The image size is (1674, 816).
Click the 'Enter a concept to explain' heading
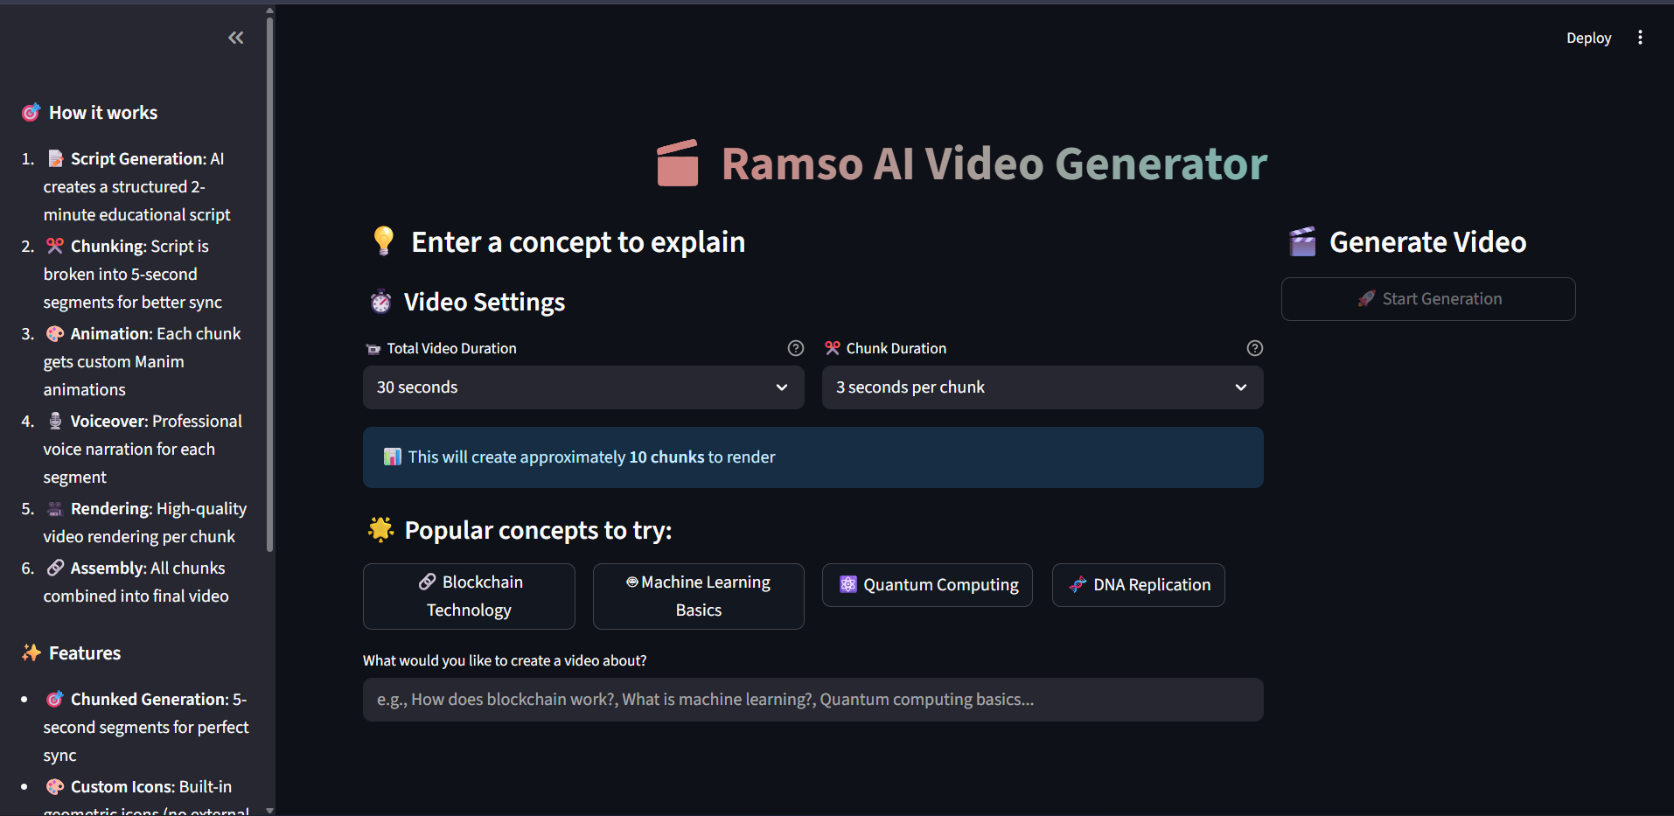tap(578, 241)
